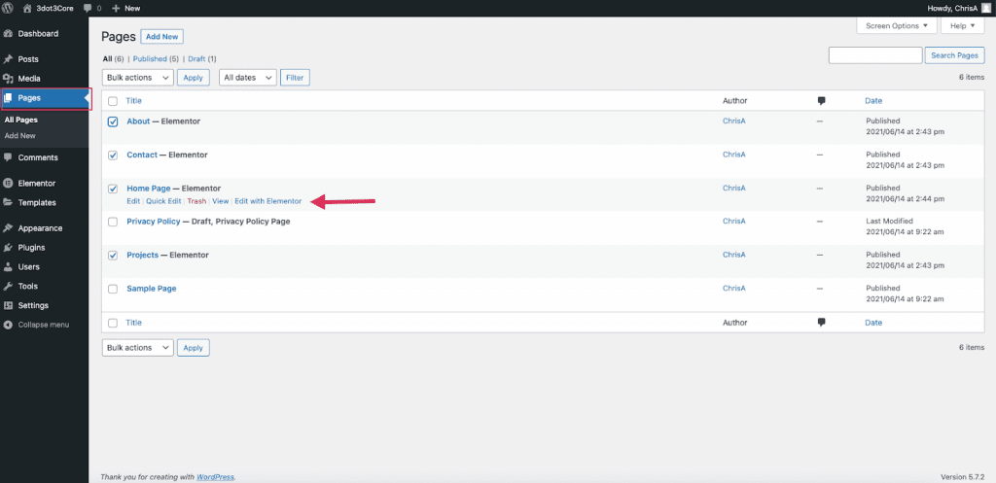The height and width of the screenshot is (483, 996).
Task: Open the All dates dropdown
Action: coord(248,78)
